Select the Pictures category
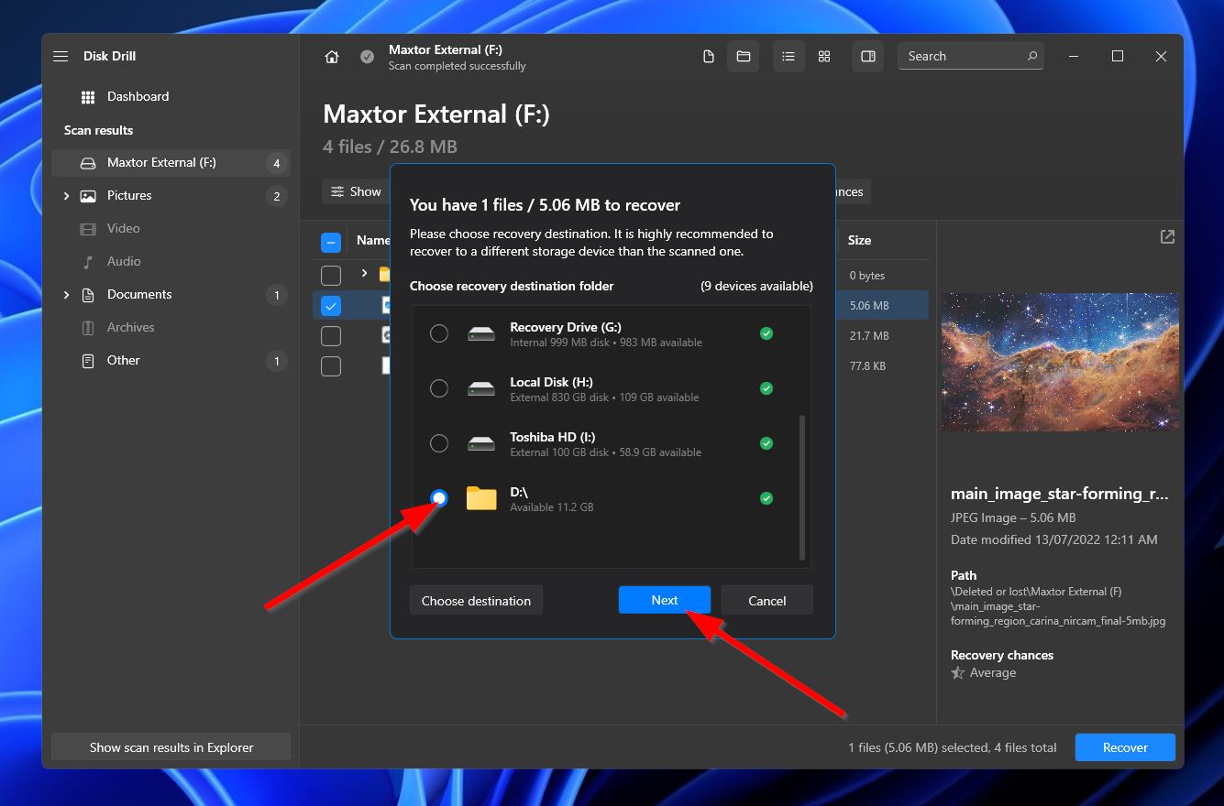1224x806 pixels. [171, 196]
